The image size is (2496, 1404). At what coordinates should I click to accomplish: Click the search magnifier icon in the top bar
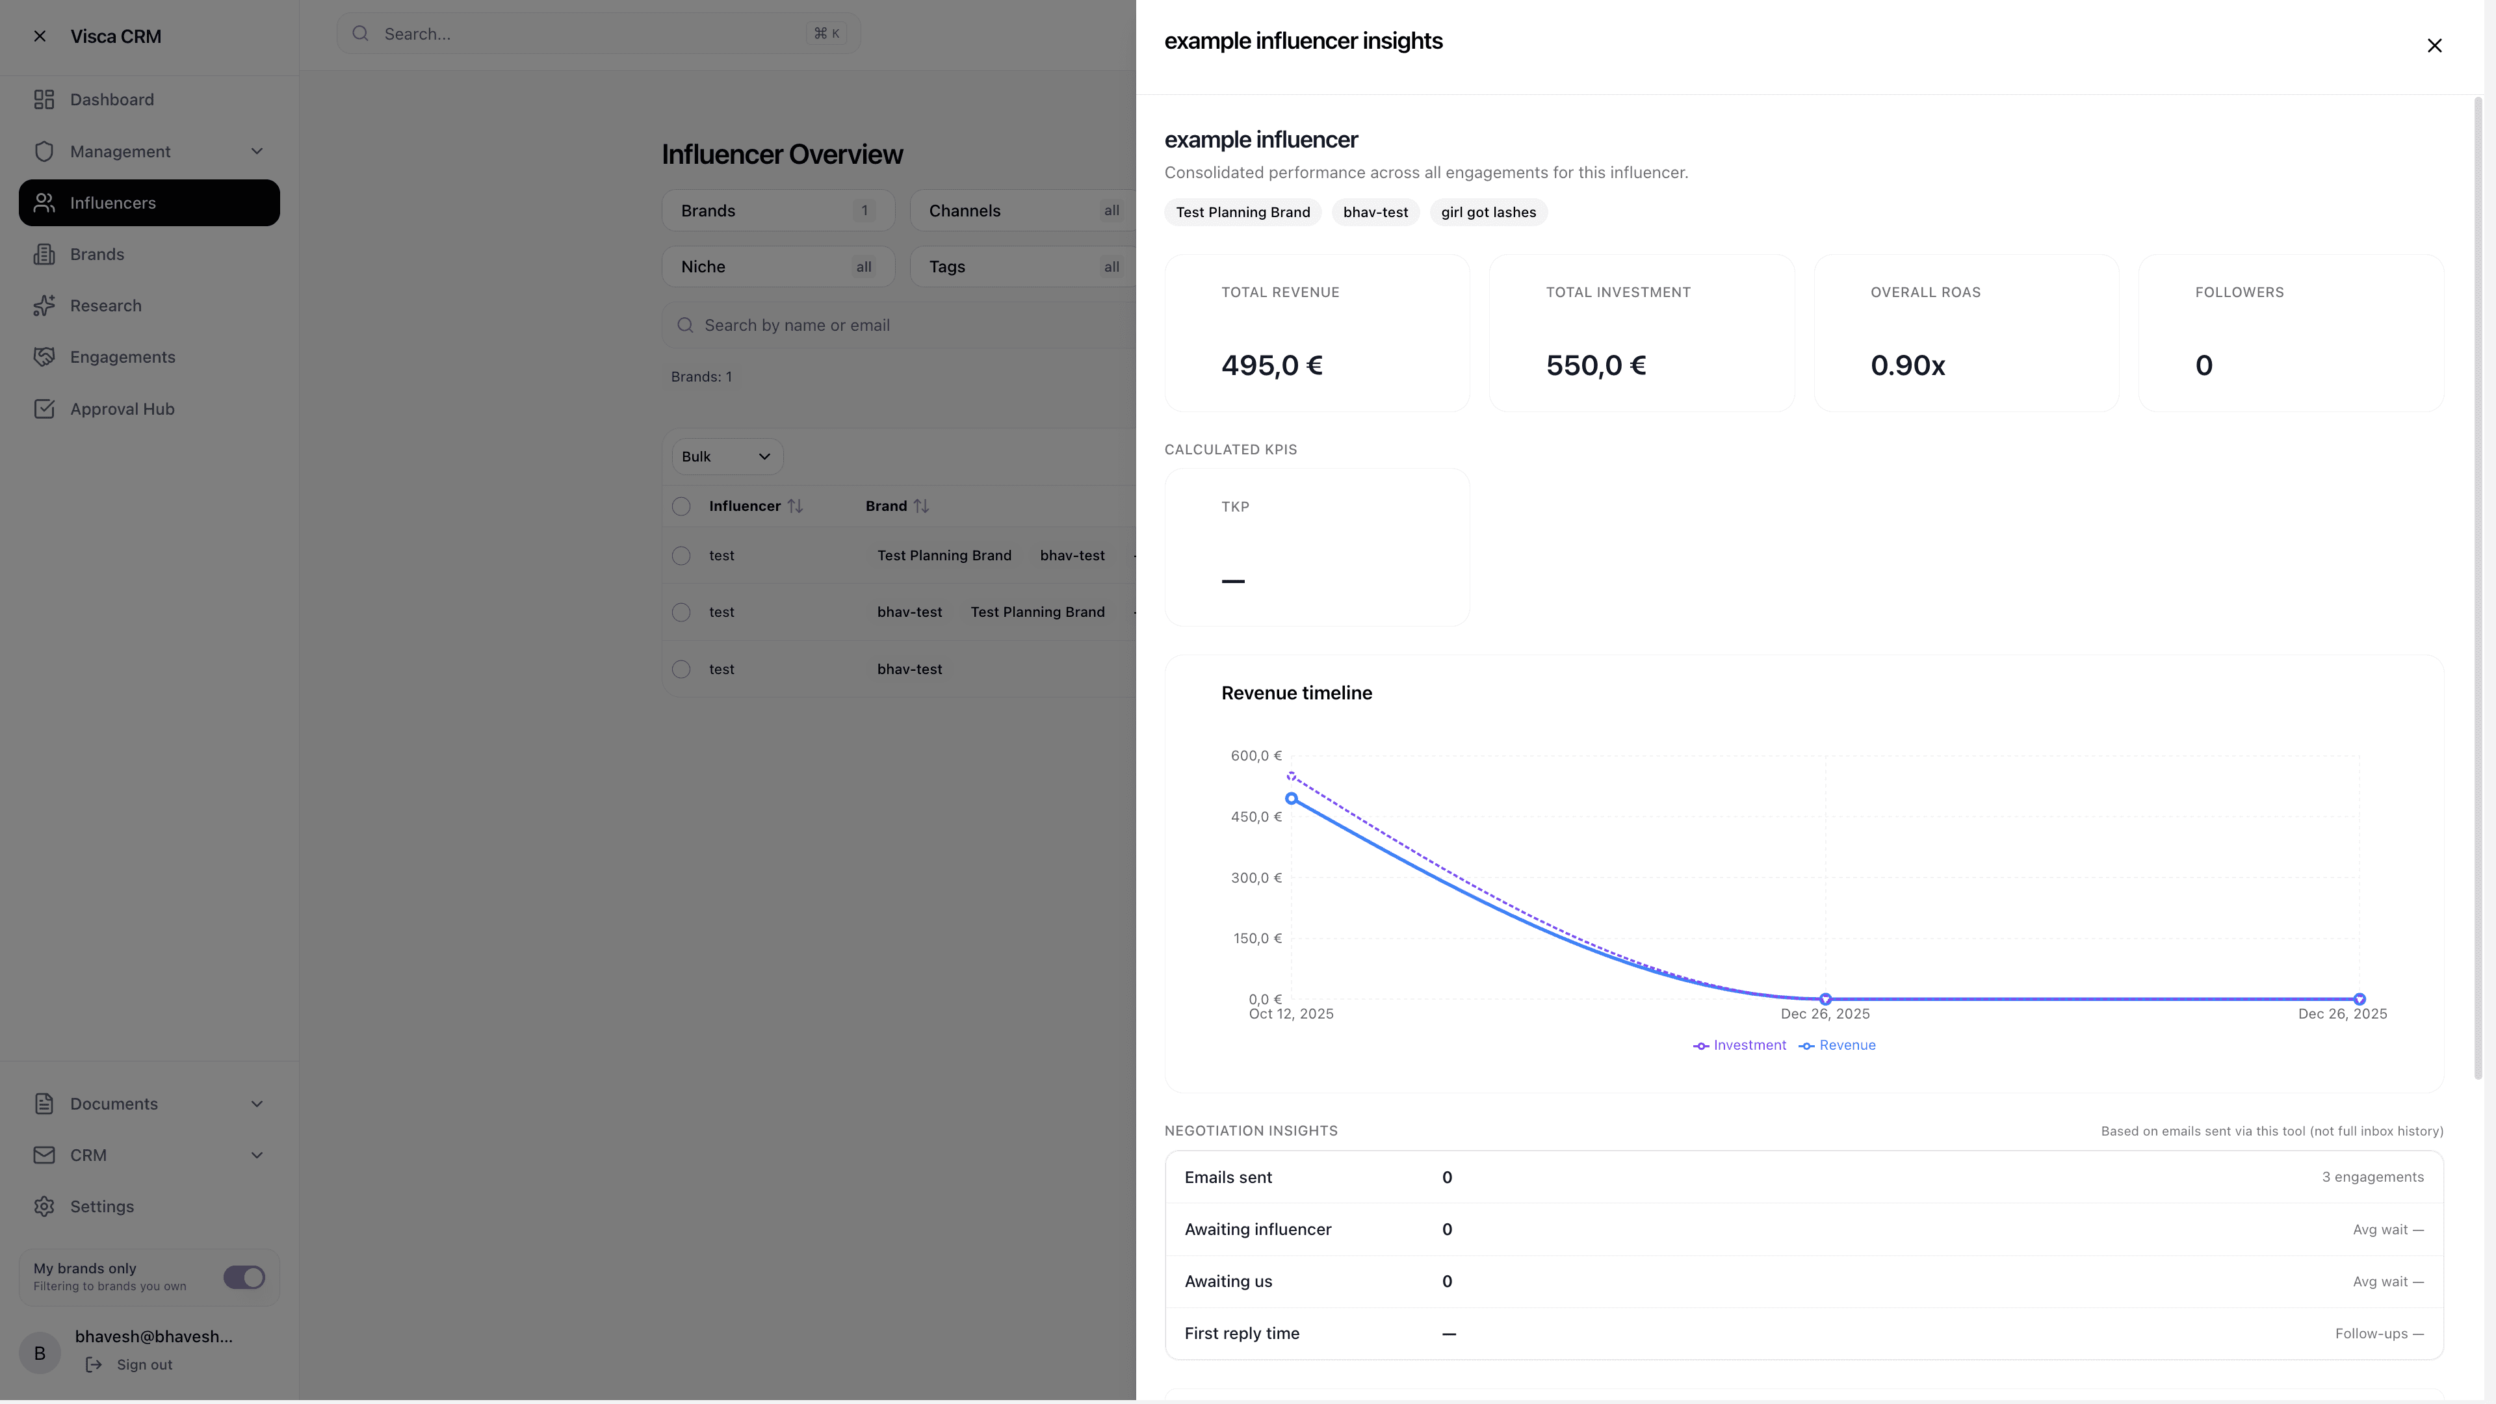(x=359, y=33)
